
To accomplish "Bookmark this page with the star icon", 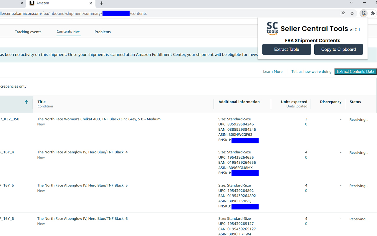I will [352, 13].
